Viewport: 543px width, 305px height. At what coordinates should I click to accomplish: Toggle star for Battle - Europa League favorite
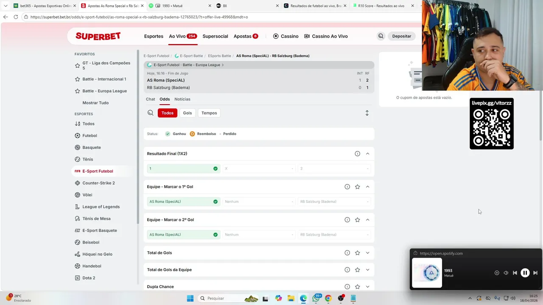pyautogui.click(x=77, y=91)
